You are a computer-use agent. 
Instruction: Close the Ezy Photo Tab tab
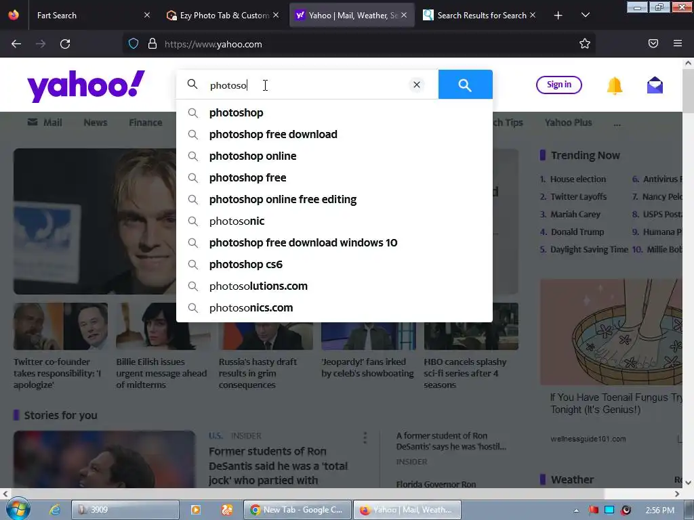[x=276, y=15]
